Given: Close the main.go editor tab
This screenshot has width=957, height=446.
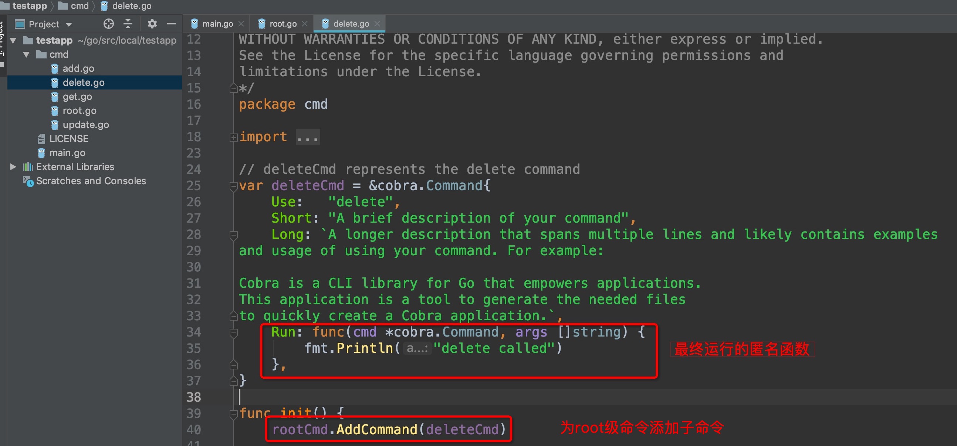Looking at the screenshot, I should click(241, 24).
